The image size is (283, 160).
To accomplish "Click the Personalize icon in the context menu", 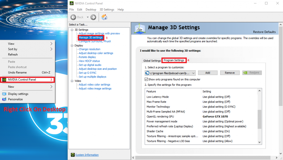I will click(4, 99).
